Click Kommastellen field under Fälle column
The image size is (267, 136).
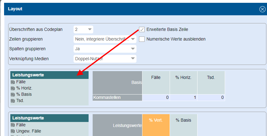156,98
